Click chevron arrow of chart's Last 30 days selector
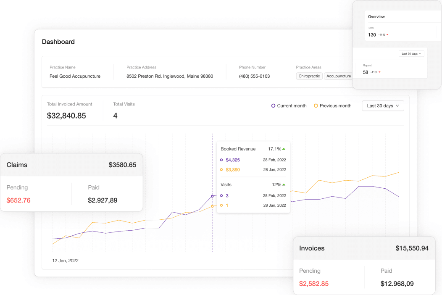 [397, 106]
